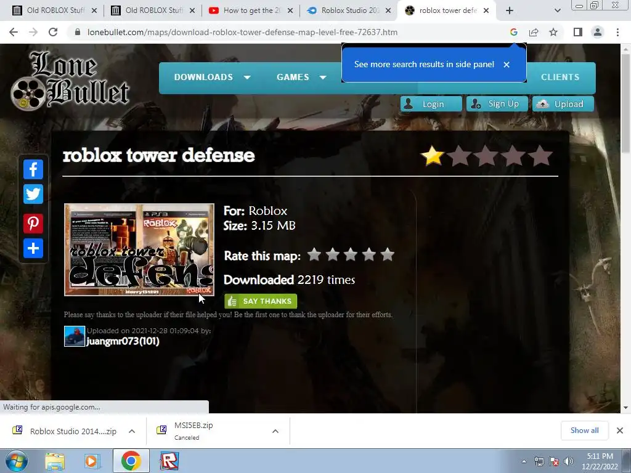This screenshot has width=631, height=473.
Task: Rate this map one star
Action: point(314,254)
